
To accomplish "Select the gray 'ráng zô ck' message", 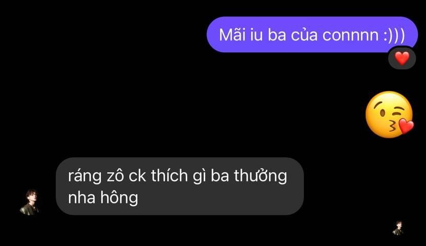I will tap(180, 186).
